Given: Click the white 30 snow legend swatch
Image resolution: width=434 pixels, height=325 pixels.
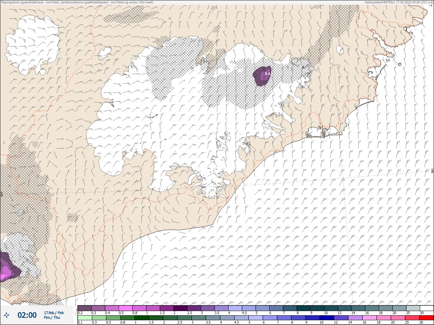Looking at the screenshot, I should 427,308.
